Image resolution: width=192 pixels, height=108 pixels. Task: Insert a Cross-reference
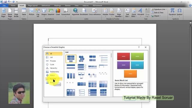coord(95,12)
